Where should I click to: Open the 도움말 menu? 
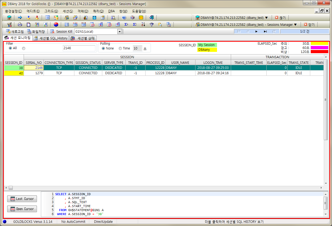[x=139, y=11]
